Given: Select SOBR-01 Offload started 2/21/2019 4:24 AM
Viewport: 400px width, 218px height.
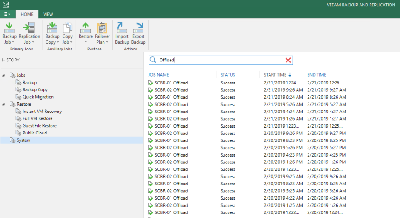Looking at the screenshot, I should [247, 112].
